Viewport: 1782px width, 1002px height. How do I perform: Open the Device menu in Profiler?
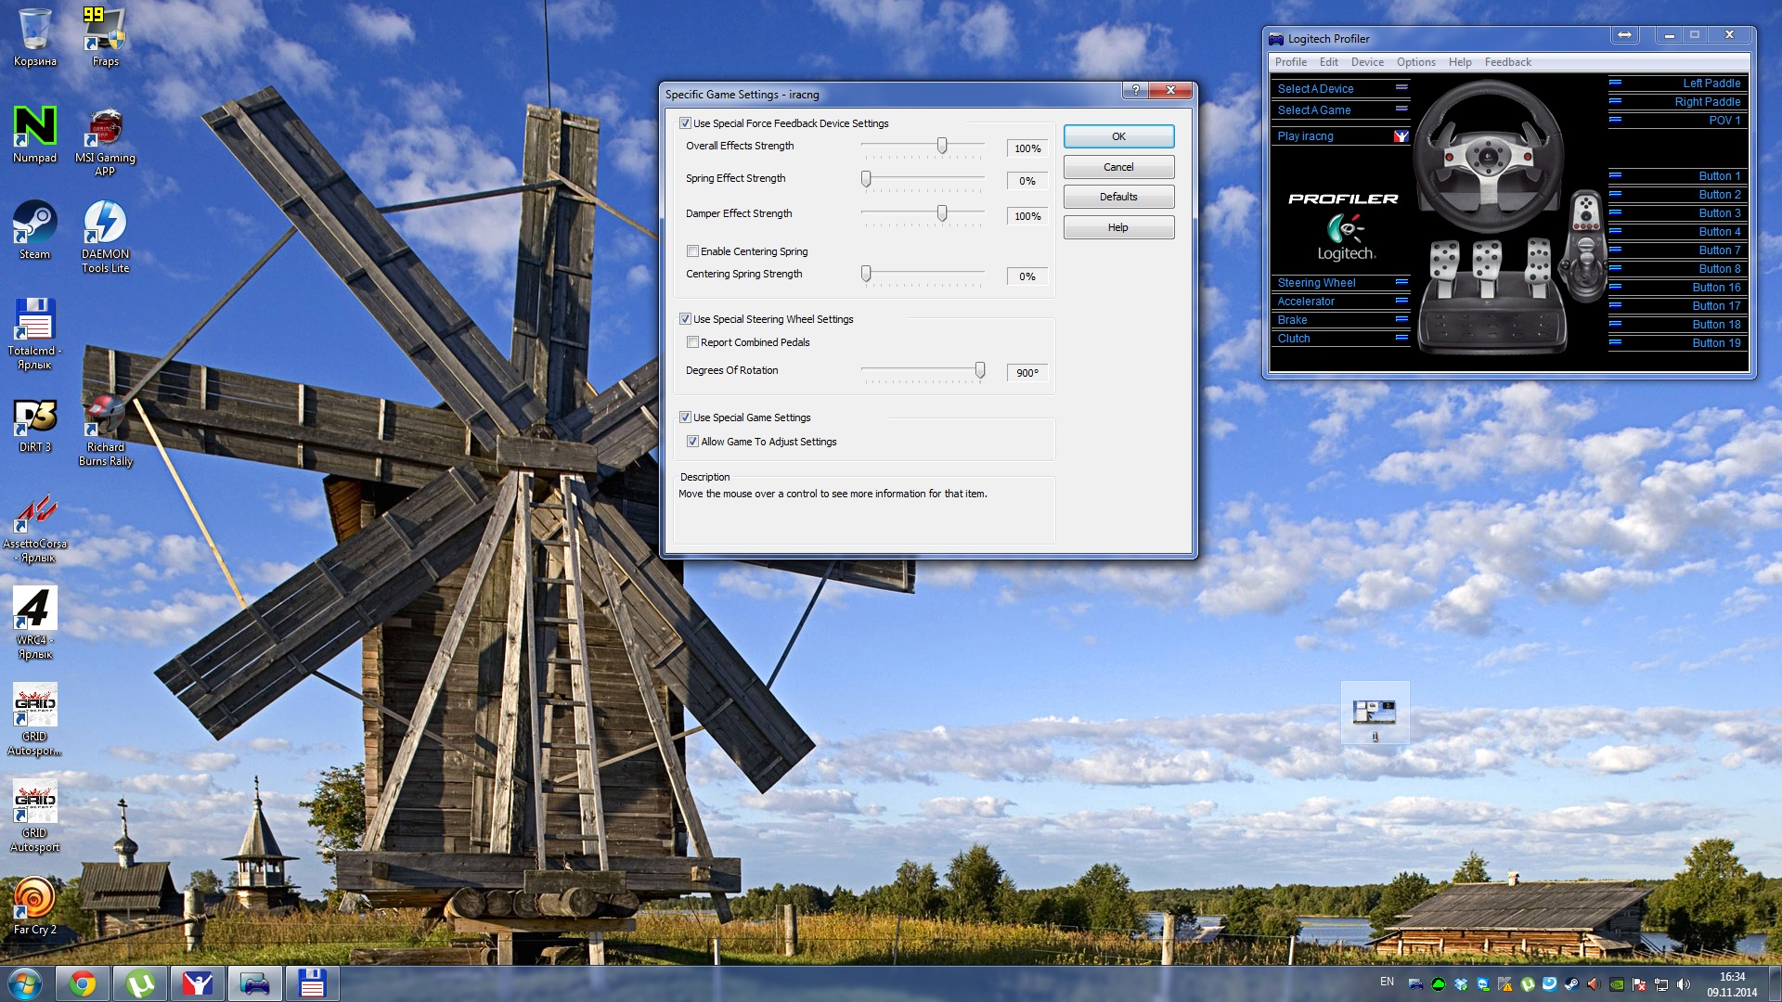click(1366, 62)
